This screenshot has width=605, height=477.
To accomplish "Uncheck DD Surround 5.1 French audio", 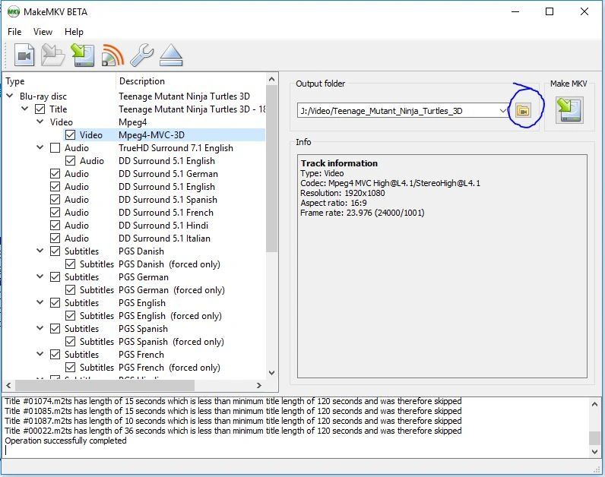I will click(x=55, y=213).
